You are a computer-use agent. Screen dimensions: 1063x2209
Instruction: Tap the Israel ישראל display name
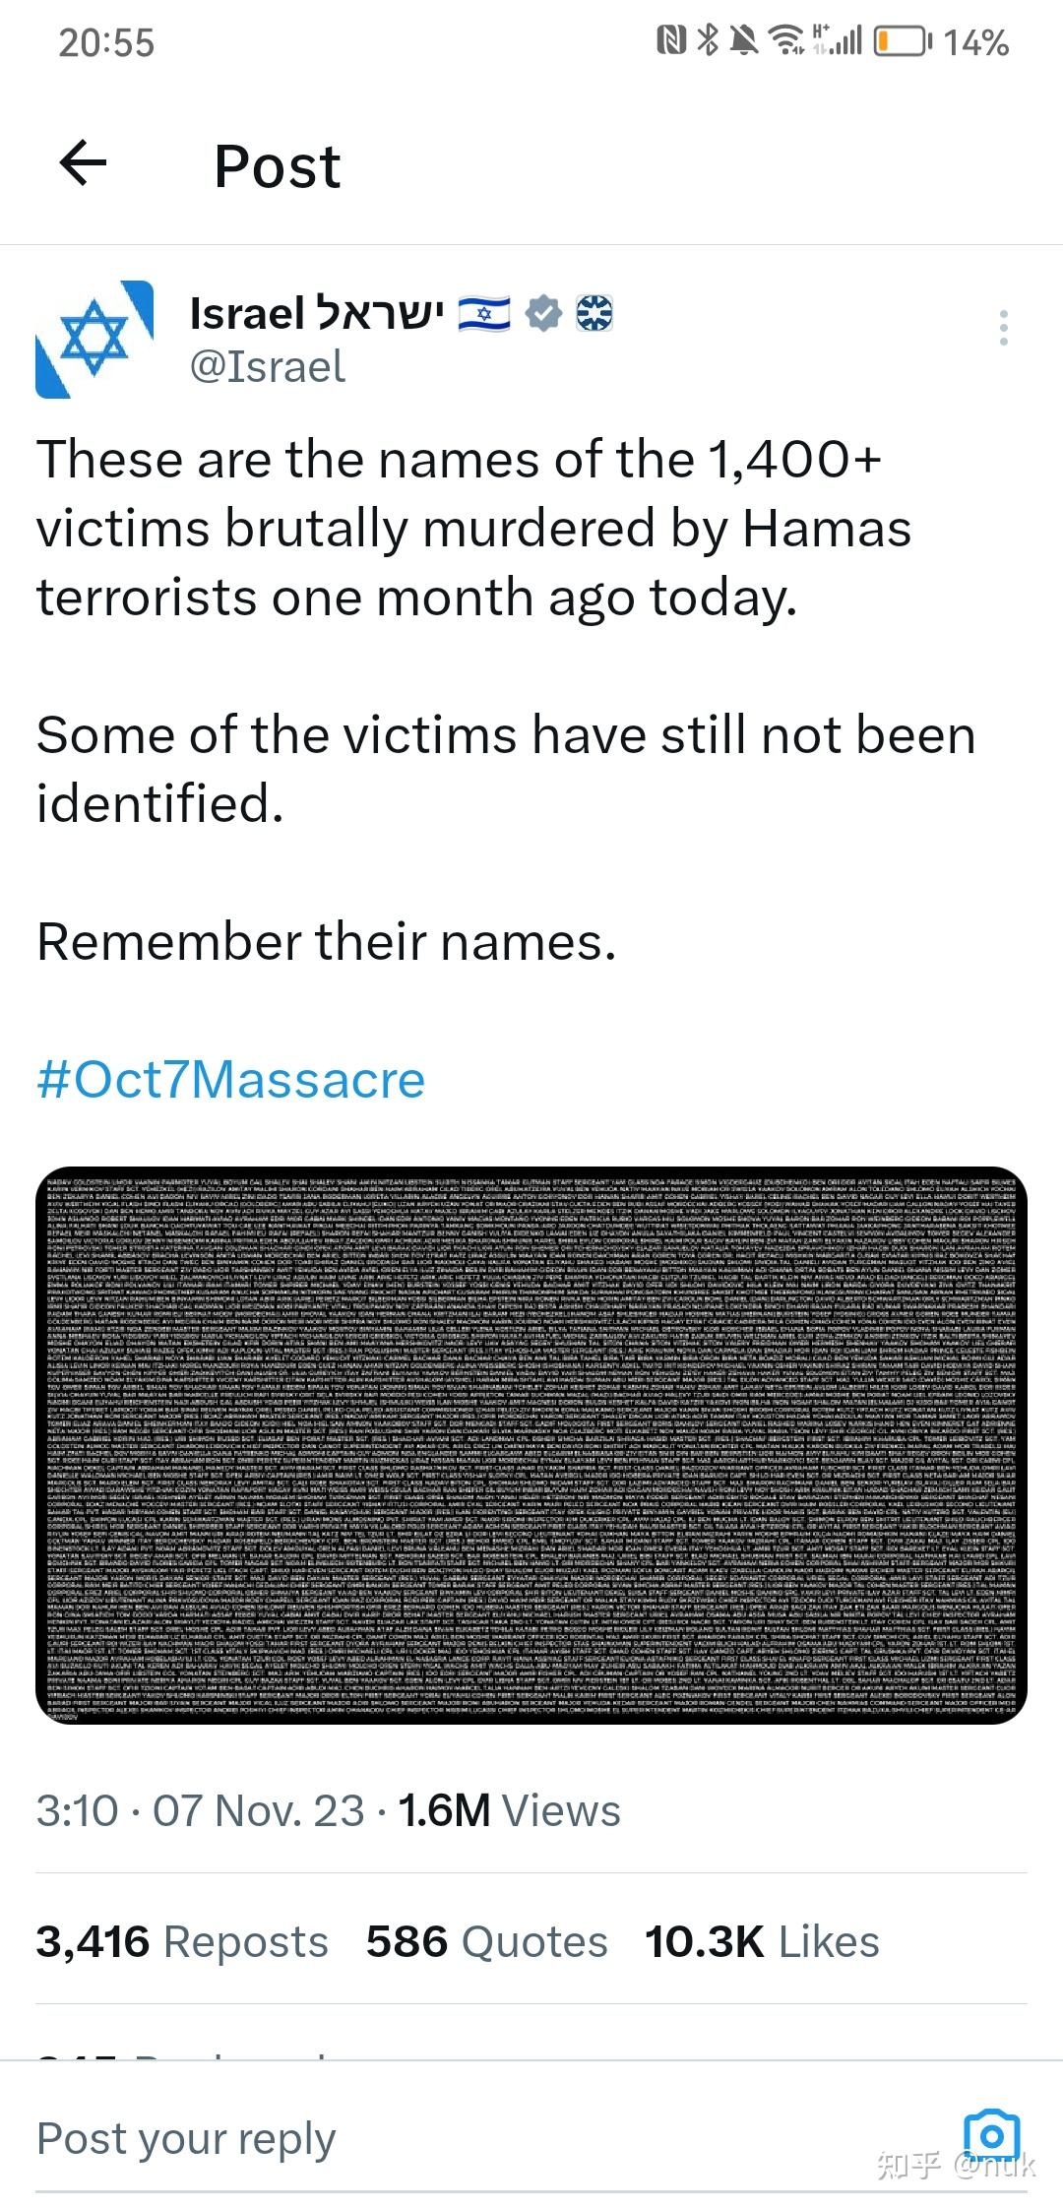(x=317, y=313)
